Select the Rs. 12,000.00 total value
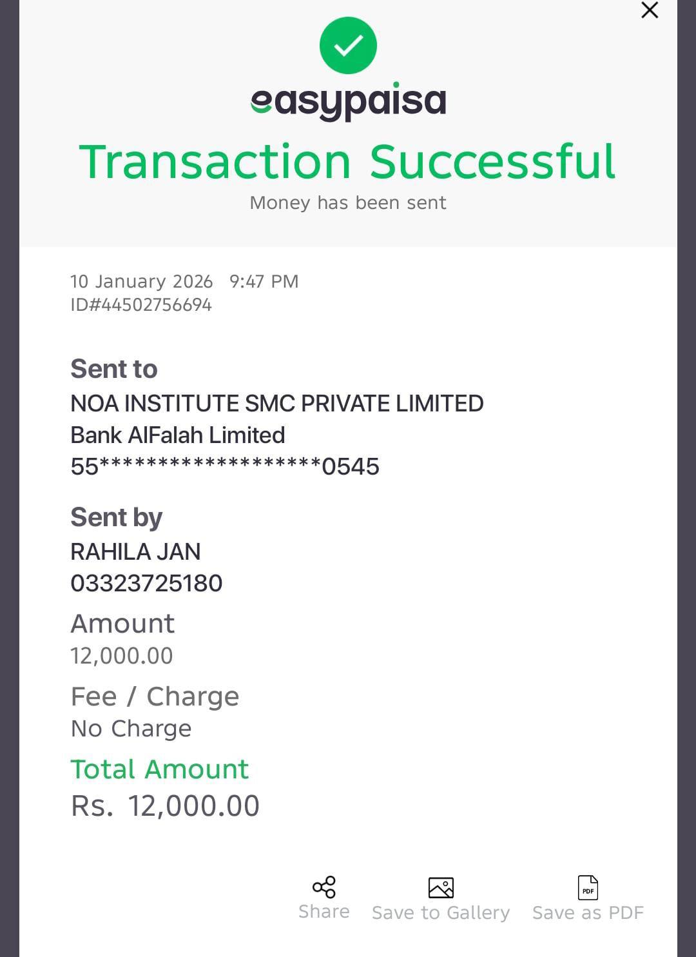Image resolution: width=696 pixels, height=957 pixels. click(x=165, y=806)
